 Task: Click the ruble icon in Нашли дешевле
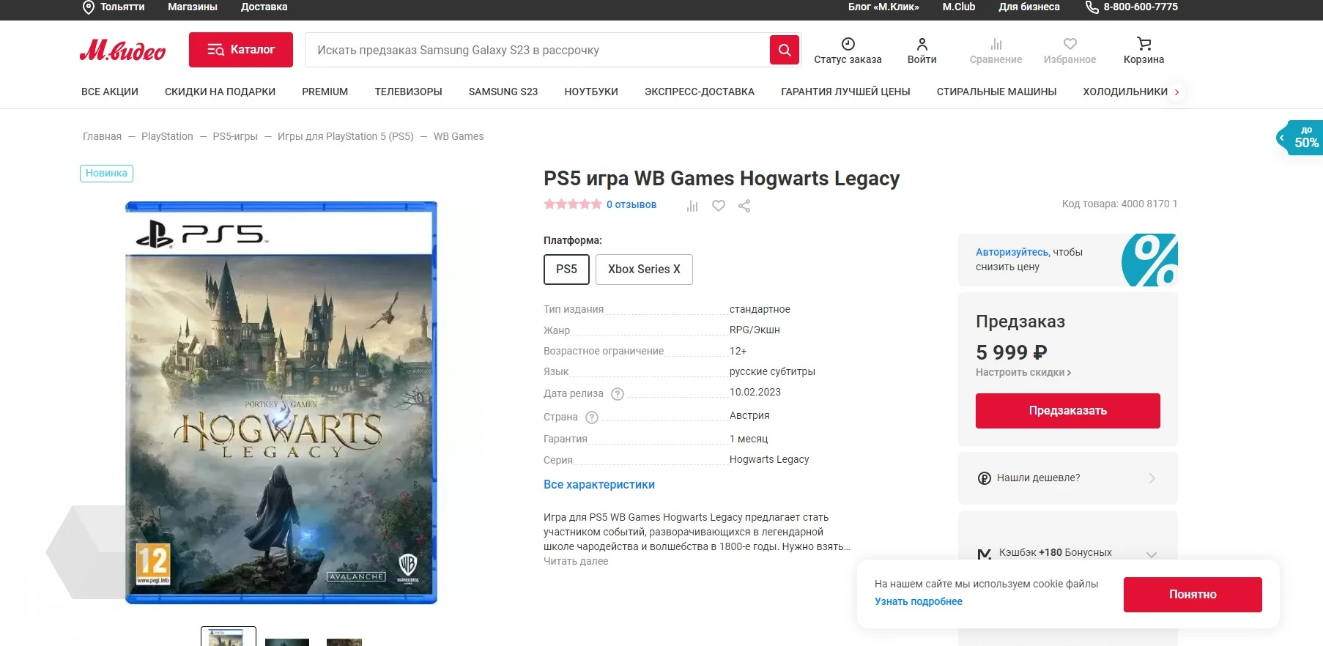click(985, 478)
